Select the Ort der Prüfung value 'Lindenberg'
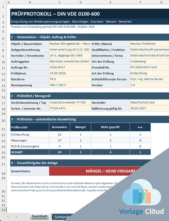Viewport: 169px width, 221px height. coord(149,61)
